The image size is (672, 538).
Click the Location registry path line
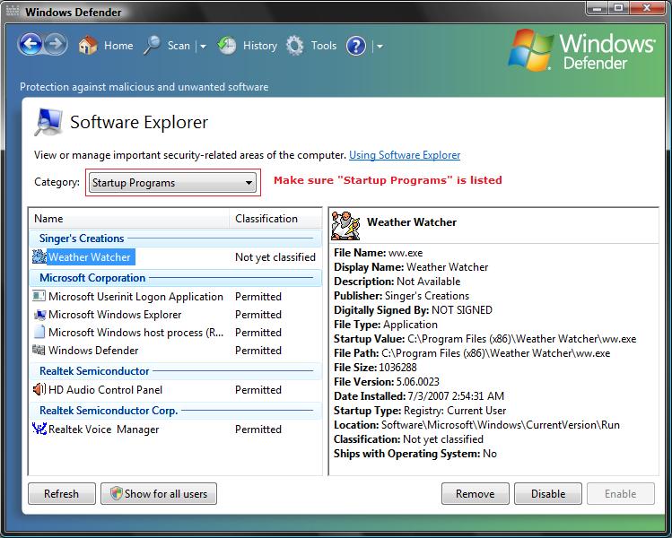(x=476, y=425)
